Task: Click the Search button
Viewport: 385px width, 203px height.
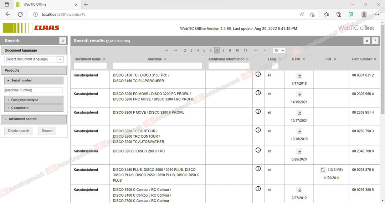Action: (47, 131)
